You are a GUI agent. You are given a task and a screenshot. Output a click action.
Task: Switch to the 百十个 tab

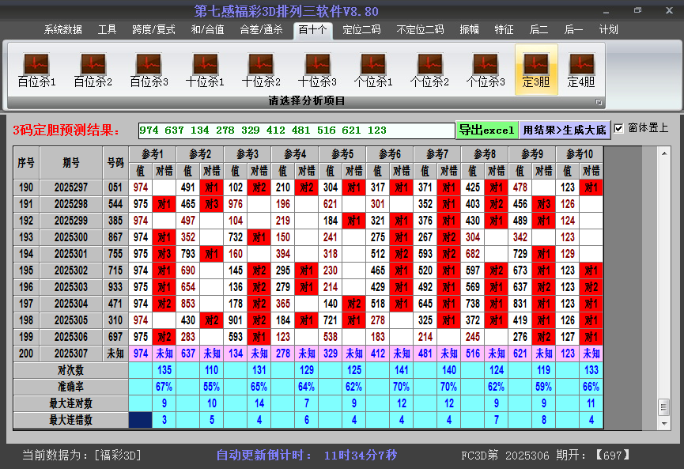coord(312,29)
